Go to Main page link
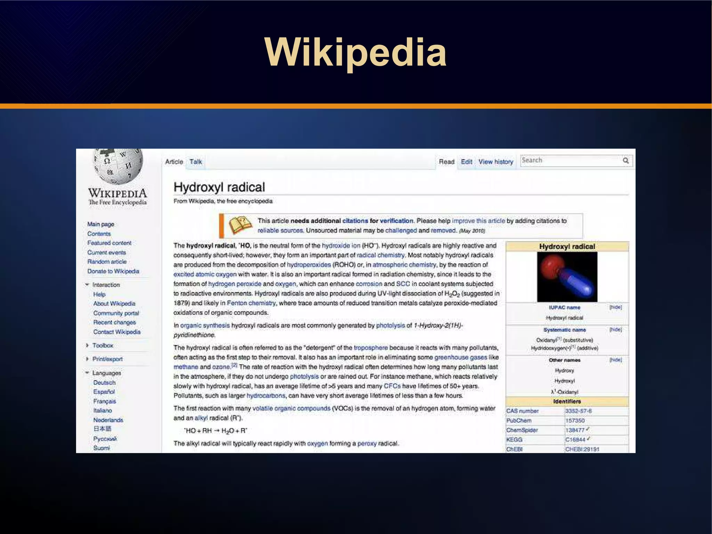 coord(101,224)
